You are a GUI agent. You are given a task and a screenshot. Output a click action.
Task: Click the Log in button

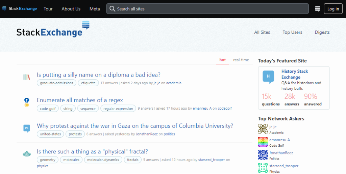point(333,9)
